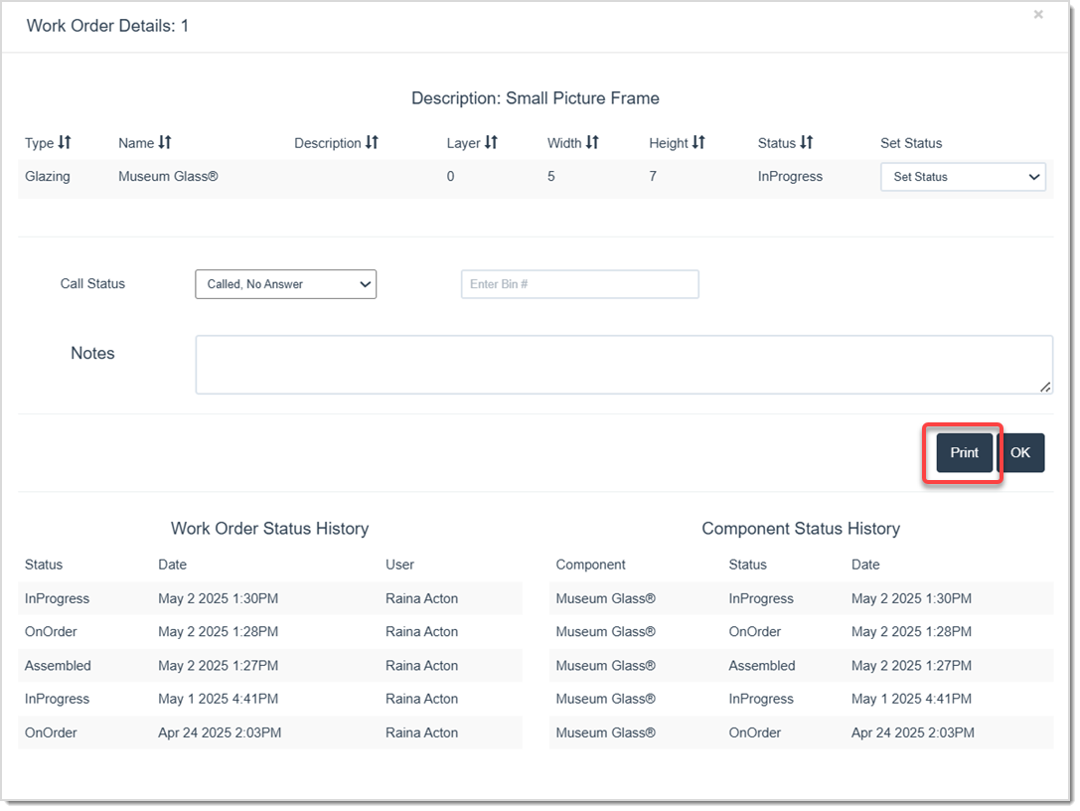The height and width of the screenshot is (811, 1080).
Task: Expand the status selector showing Called, No Answer
Action: point(285,284)
